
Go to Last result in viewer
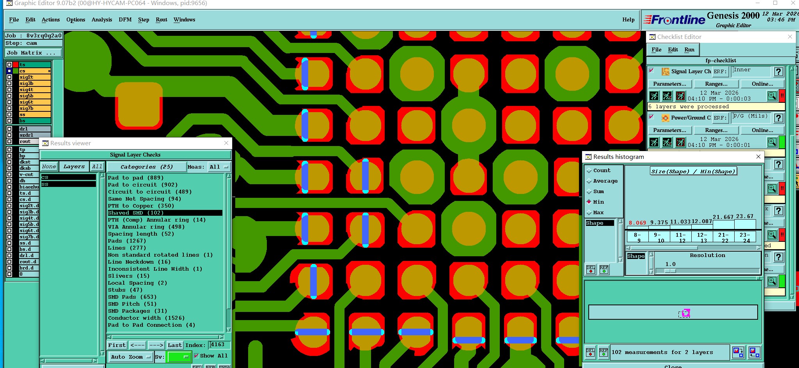click(175, 345)
